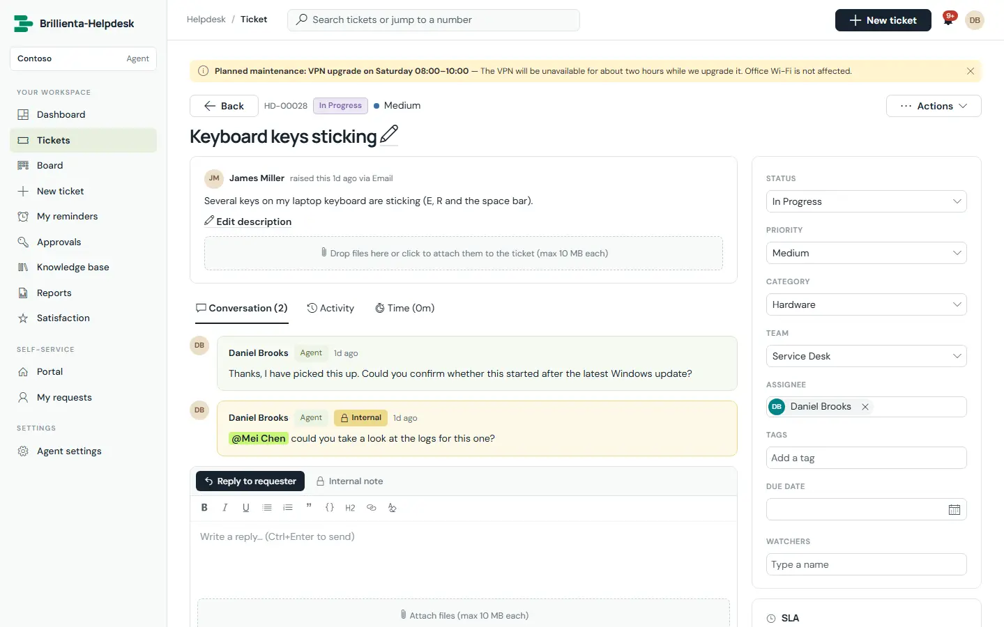
Task: Click the Back button
Action: [x=224, y=106]
